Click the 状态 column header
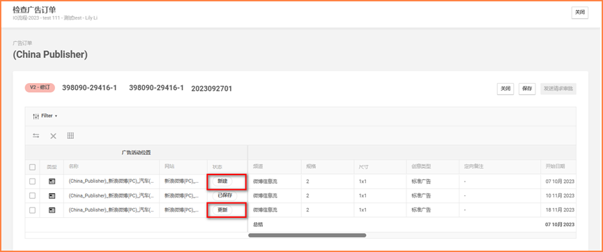 [x=217, y=167]
